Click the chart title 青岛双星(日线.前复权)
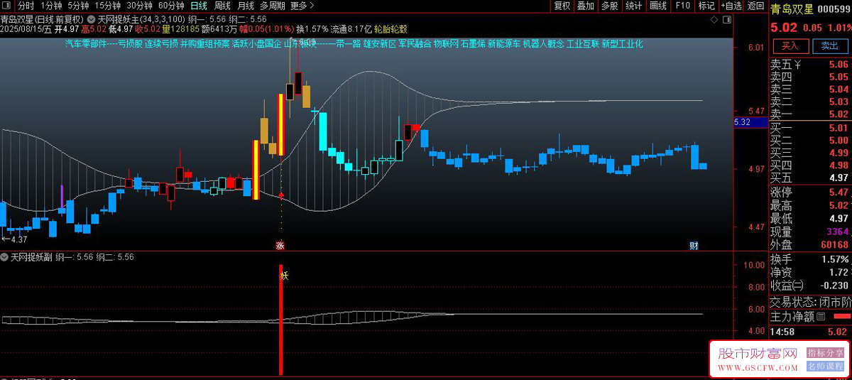This screenshot has height=380, width=852. [42, 19]
